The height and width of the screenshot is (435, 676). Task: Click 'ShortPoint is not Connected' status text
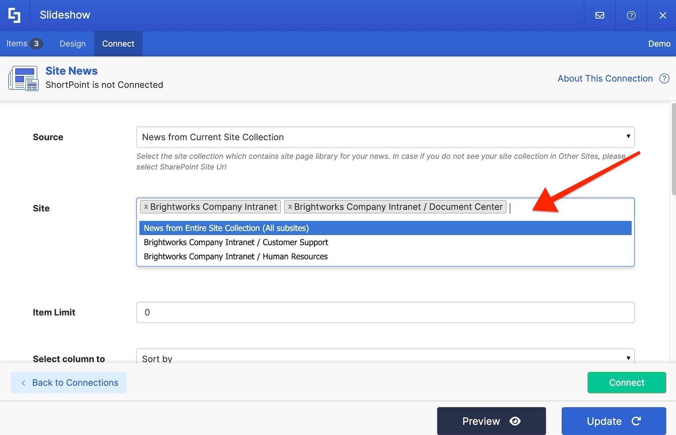click(x=105, y=85)
